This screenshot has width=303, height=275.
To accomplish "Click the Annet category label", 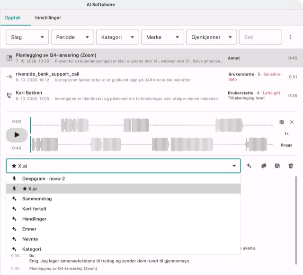I will click(x=233, y=58).
